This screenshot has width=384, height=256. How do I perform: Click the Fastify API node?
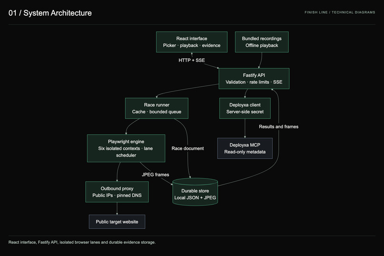point(254,79)
